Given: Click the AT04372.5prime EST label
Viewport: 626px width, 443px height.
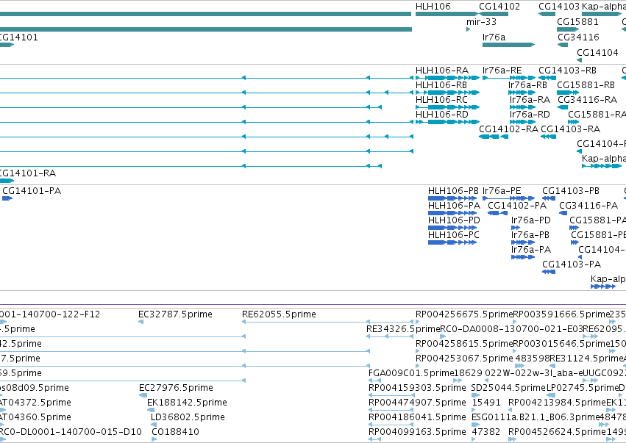Looking at the screenshot, I should tap(35, 403).
